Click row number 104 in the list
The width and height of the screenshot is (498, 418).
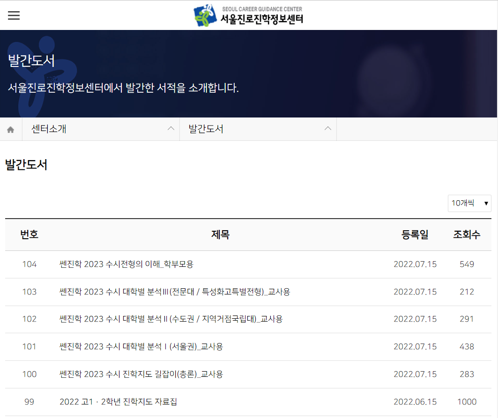click(29, 264)
